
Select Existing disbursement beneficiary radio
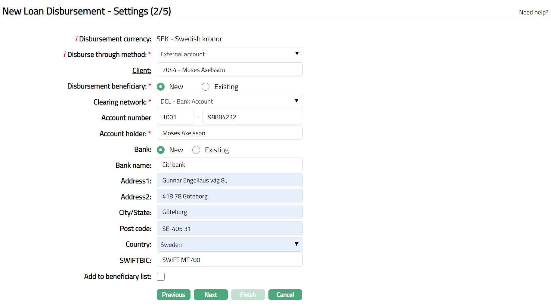pos(206,87)
